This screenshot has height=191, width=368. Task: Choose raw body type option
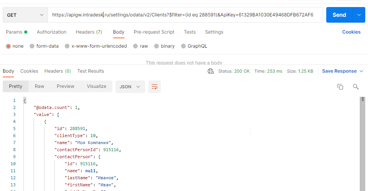pyautogui.click(x=135, y=46)
